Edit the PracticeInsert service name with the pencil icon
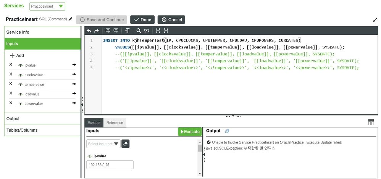381x179 pixels. tap(71, 19)
